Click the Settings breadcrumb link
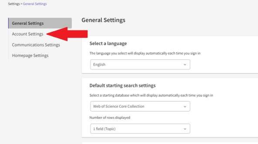 pos(14,4)
